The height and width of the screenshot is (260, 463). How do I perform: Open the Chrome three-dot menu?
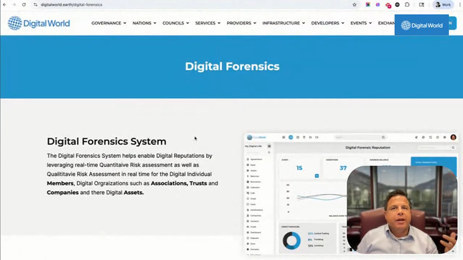459,5
